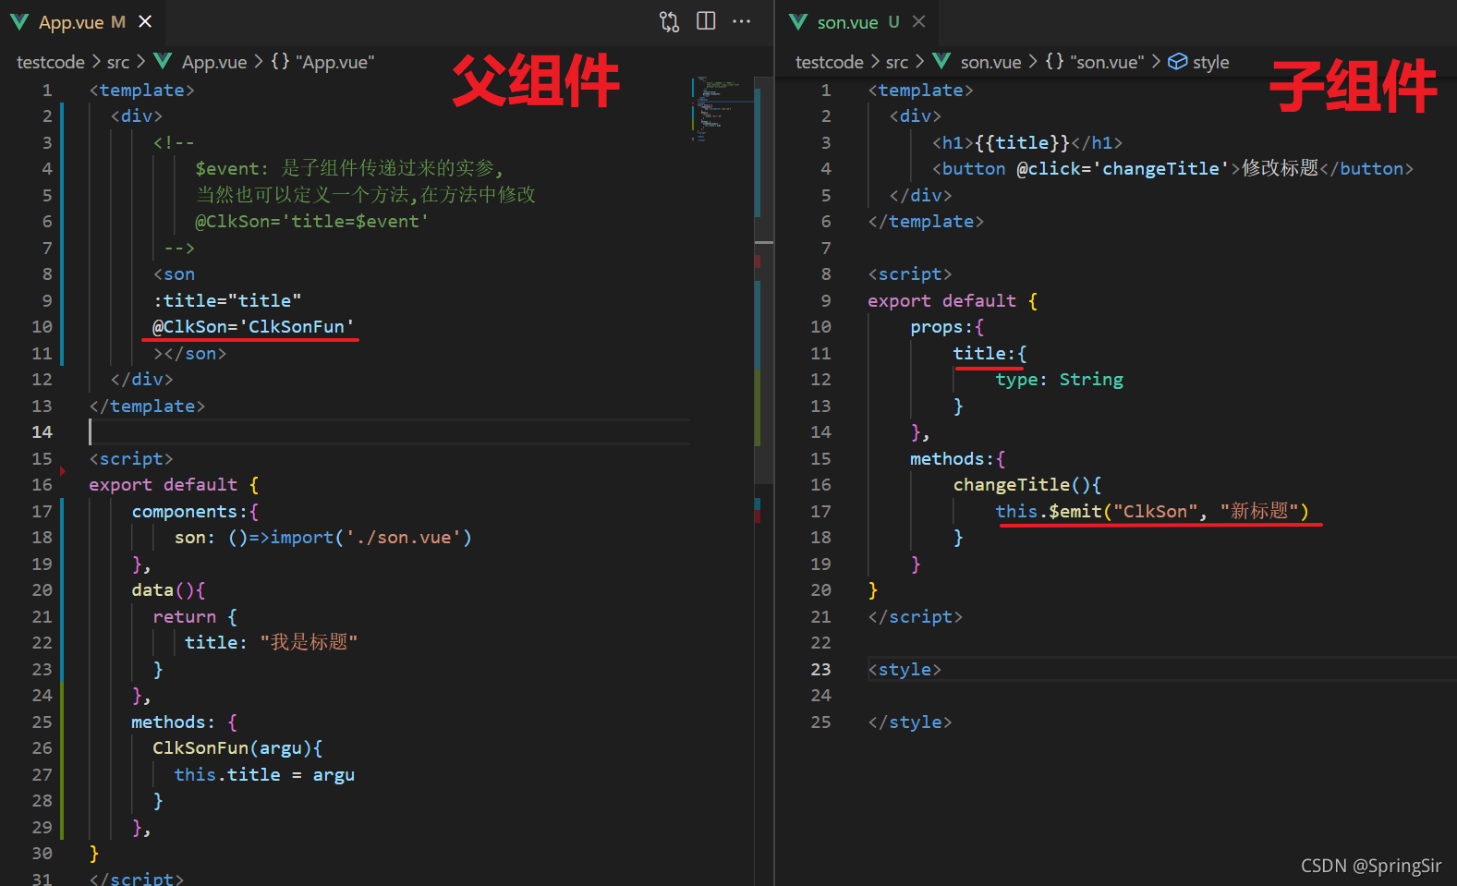Click props:{ line in son.vue
This screenshot has width=1457, height=886.
click(947, 326)
